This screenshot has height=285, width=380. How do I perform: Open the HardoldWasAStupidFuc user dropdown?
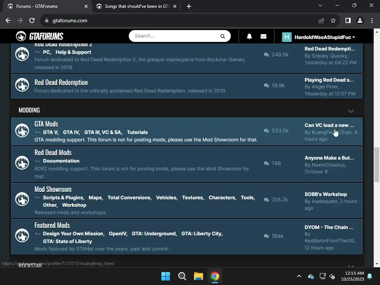pyautogui.click(x=325, y=37)
